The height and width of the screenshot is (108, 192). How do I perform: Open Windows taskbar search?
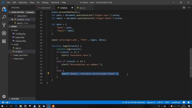point(7,106)
